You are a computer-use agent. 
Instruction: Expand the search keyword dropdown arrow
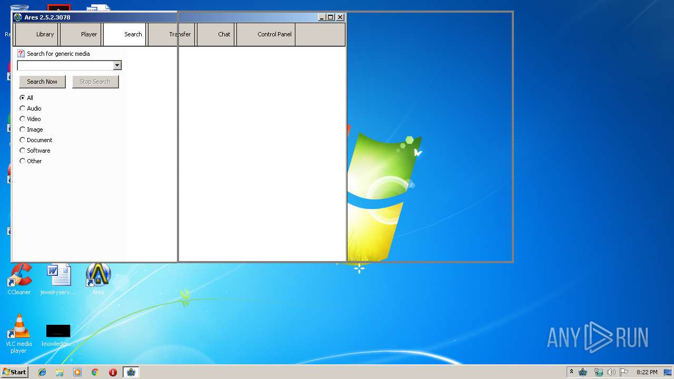click(117, 65)
